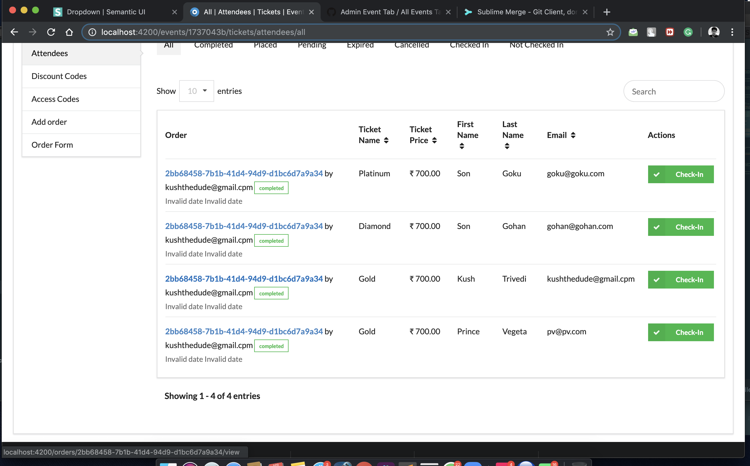View site information icon in address bar
The width and height of the screenshot is (750, 466).
(x=92, y=32)
